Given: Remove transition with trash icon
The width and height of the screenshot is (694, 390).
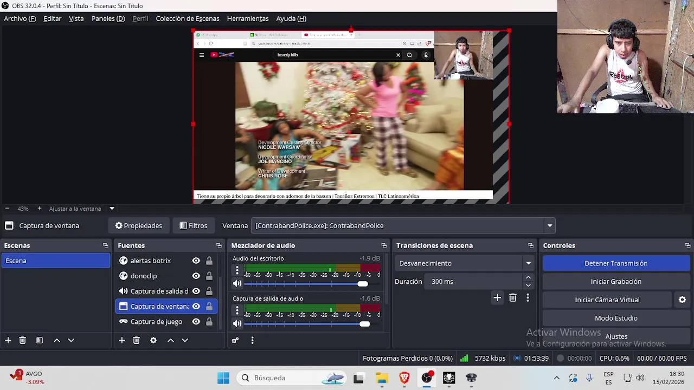Looking at the screenshot, I should pyautogui.click(x=513, y=297).
